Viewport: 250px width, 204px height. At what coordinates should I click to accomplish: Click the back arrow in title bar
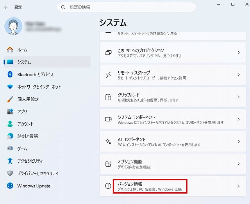point(6,7)
